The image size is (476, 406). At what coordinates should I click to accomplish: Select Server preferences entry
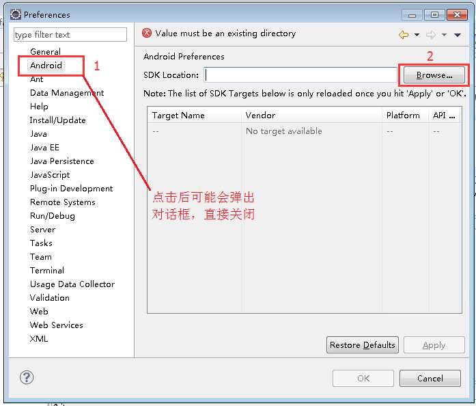click(42, 230)
